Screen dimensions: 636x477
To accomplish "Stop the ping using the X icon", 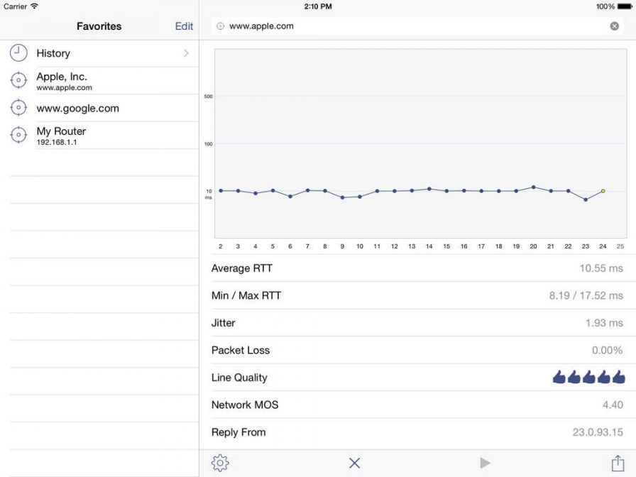I will pos(354,462).
